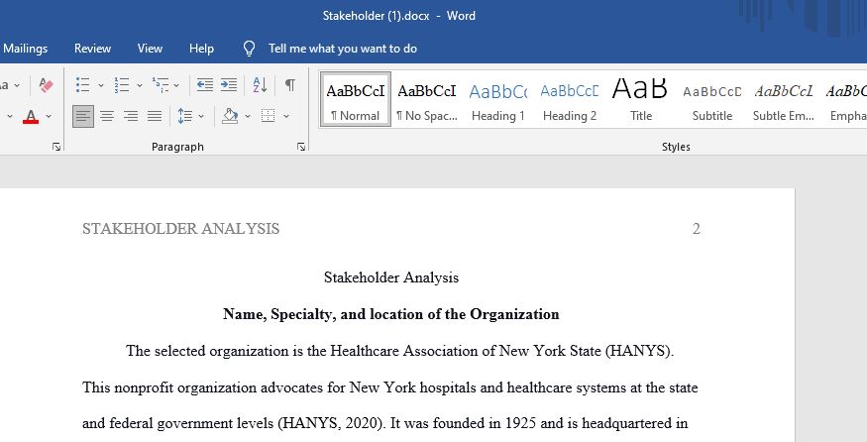The image size is (867, 442).
Task: Open the Mailings tab
Action: pyautogui.click(x=25, y=49)
